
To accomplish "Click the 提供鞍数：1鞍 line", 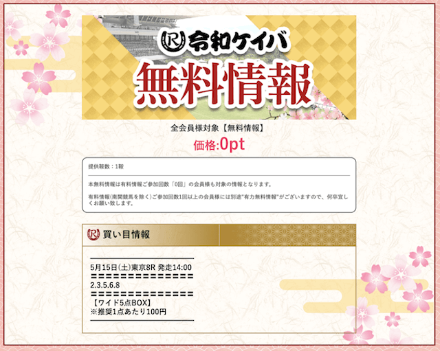I will pos(106,166).
